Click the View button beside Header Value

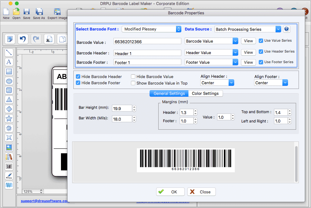[x=248, y=52]
